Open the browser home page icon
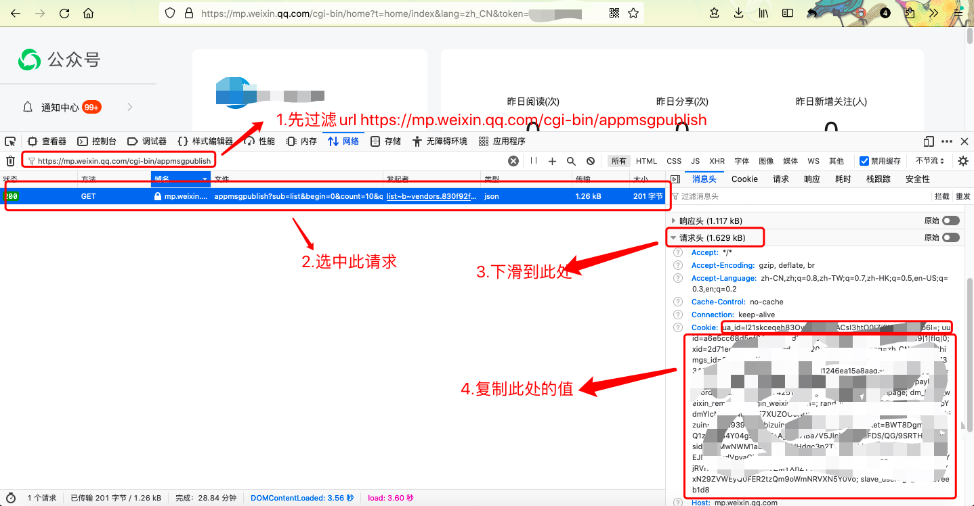 [88, 13]
